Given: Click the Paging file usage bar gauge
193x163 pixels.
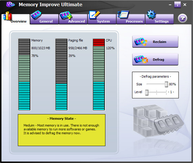Looking at the screenshot, I should (x=61, y=75).
